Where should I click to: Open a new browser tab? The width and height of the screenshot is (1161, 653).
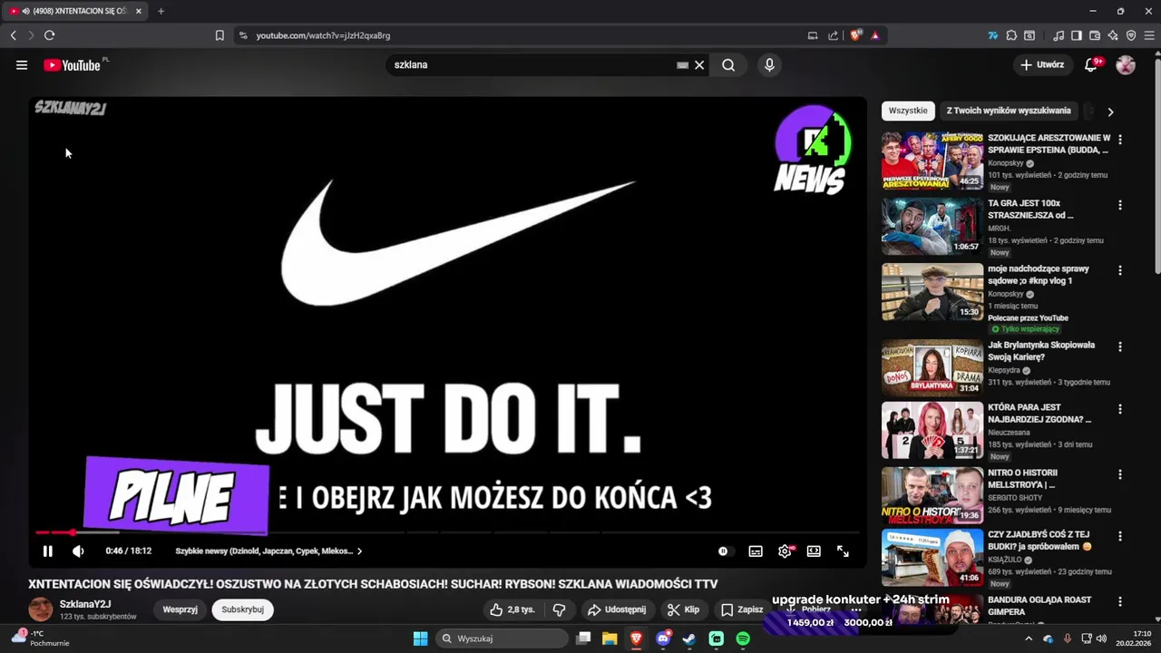pos(161,11)
